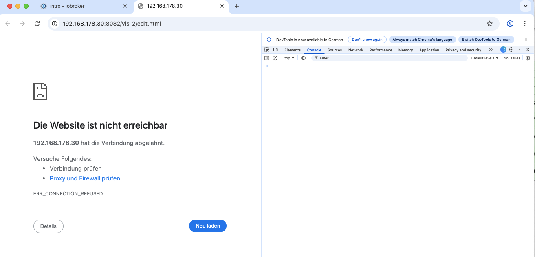This screenshot has height=257, width=535.
Task: Go back with the browser back arrow
Action: click(x=8, y=24)
